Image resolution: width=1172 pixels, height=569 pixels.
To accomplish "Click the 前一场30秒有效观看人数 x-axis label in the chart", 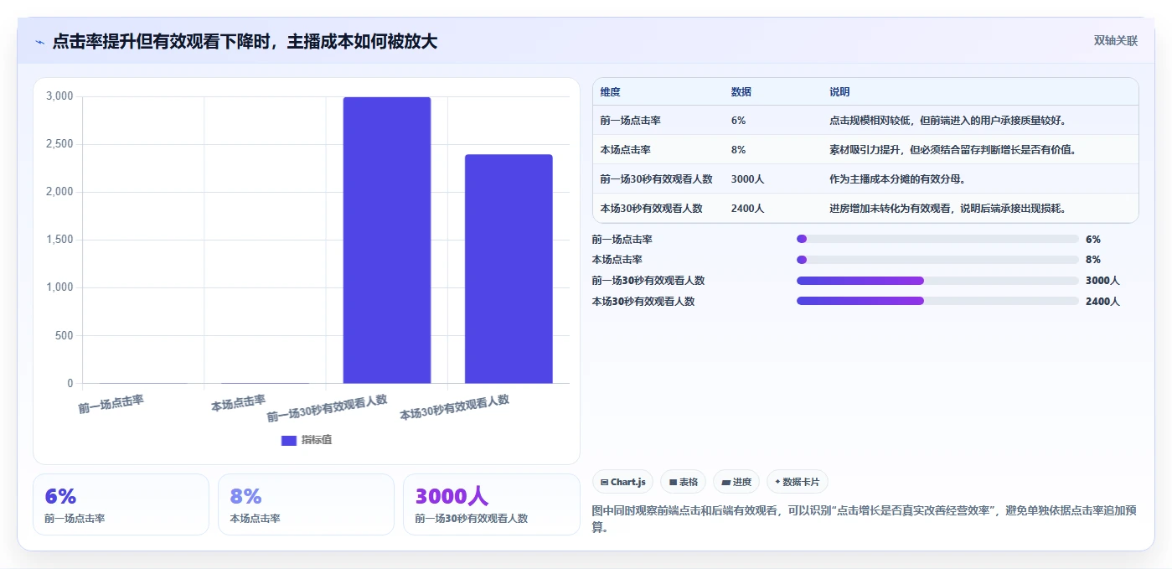I will click(327, 407).
